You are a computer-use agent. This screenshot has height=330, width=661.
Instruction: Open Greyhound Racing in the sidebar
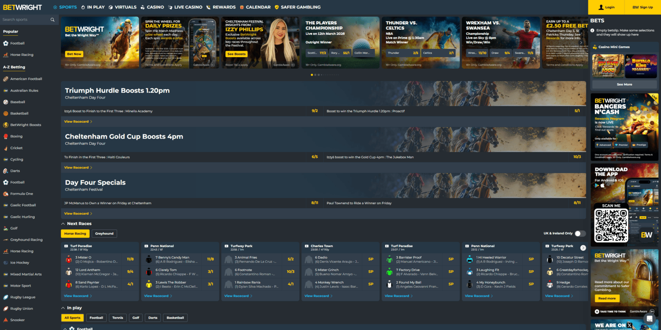pyautogui.click(x=26, y=240)
